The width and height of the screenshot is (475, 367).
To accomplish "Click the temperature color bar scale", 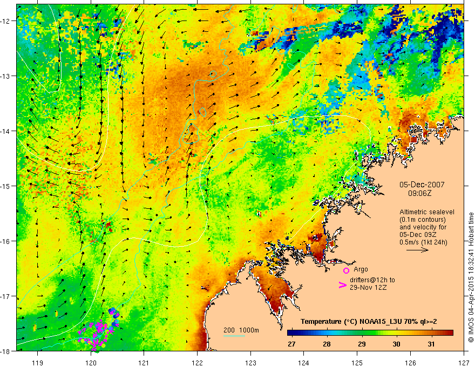I will tap(370, 332).
